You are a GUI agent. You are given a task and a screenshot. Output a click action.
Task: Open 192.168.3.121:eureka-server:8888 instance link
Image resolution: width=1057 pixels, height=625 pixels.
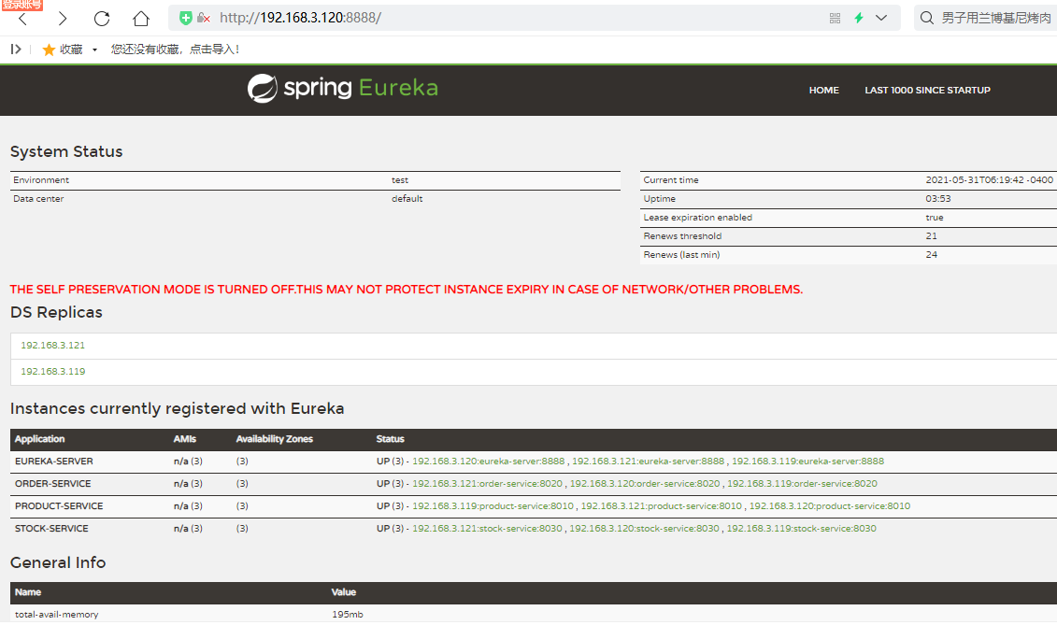click(x=648, y=462)
